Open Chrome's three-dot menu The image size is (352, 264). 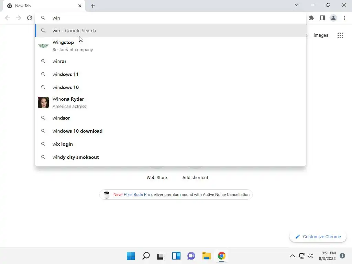point(344,18)
